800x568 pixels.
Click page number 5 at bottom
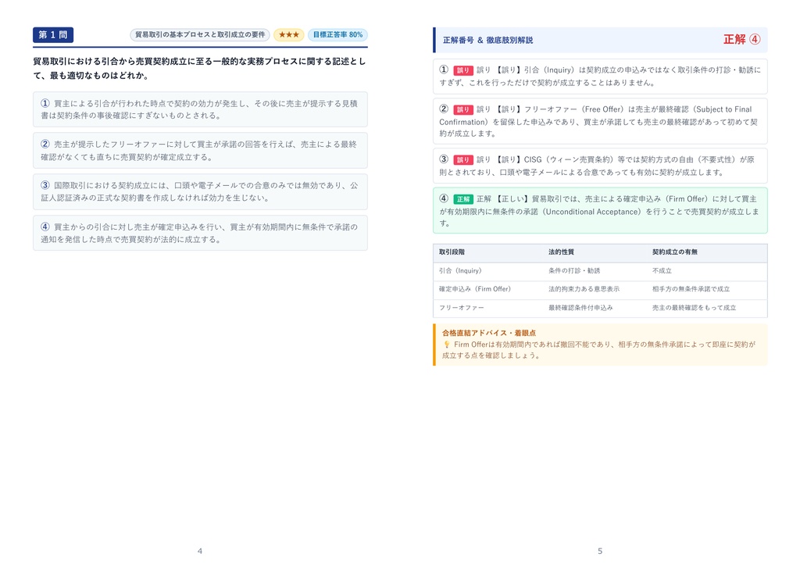pos(600,551)
